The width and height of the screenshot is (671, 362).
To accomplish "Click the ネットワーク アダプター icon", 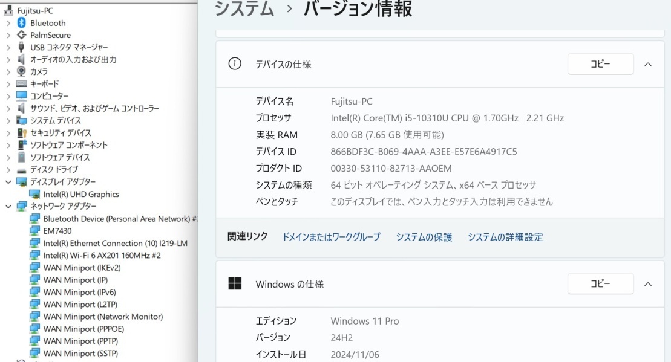I will coord(21,206).
